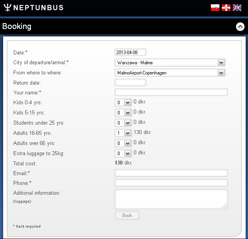Open Kids 5-15 yrs quantity dropdown
Screen dimensions: 248x239
(x=123, y=113)
